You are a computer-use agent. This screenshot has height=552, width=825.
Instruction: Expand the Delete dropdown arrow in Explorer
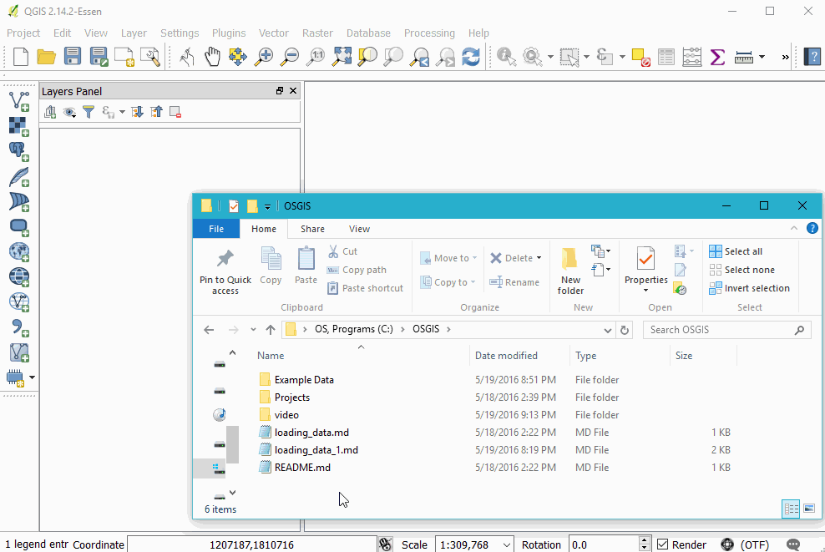click(539, 258)
